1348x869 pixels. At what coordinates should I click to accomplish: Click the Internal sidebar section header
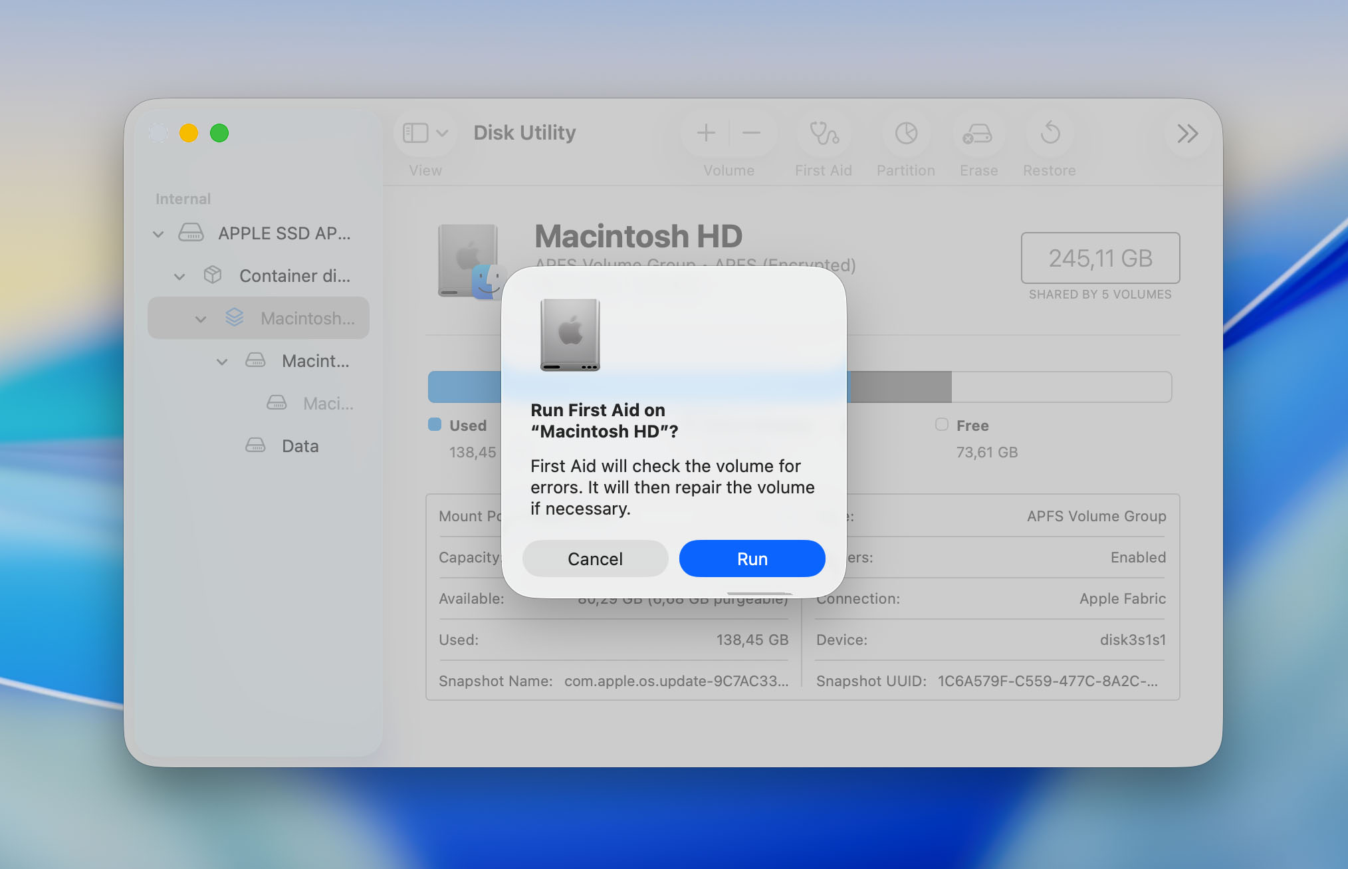click(183, 199)
